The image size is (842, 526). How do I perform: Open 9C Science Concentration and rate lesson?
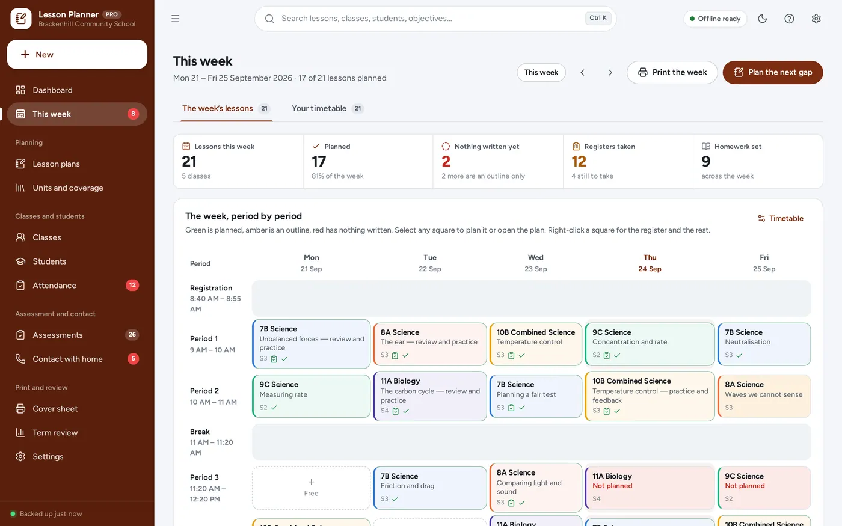click(x=650, y=344)
